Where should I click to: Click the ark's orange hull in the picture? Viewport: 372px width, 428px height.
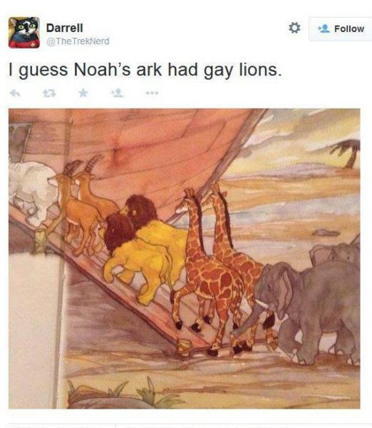coord(153,153)
